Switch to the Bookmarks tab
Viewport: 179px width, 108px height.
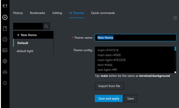point(38,13)
